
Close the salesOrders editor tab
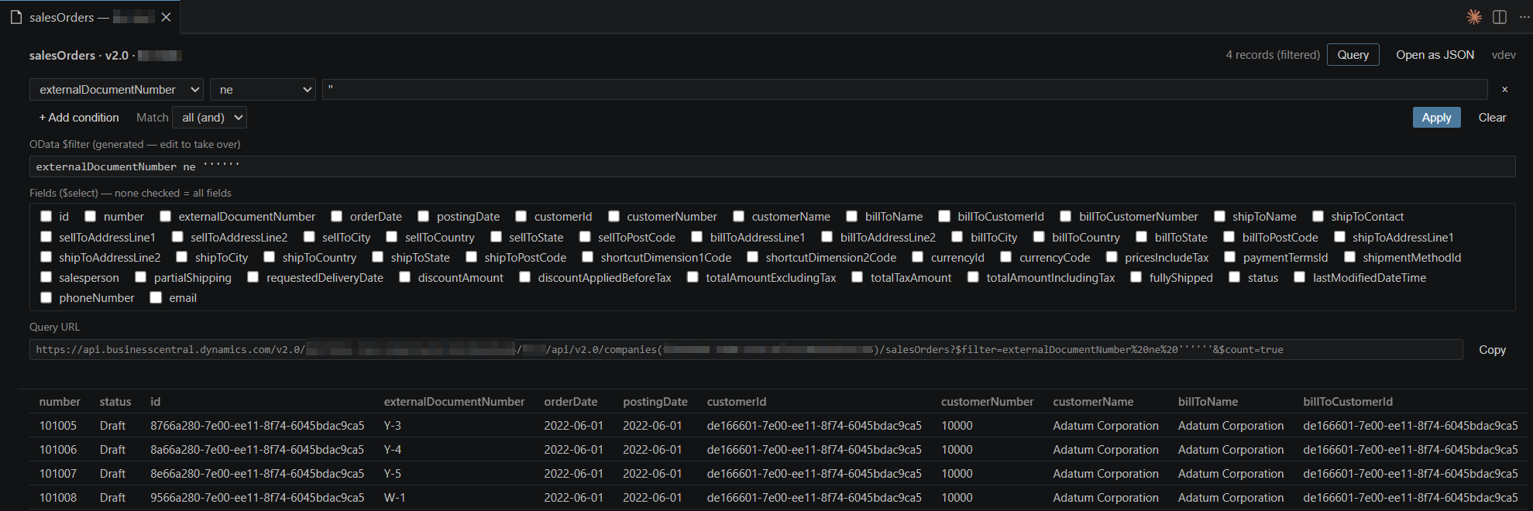tap(166, 17)
